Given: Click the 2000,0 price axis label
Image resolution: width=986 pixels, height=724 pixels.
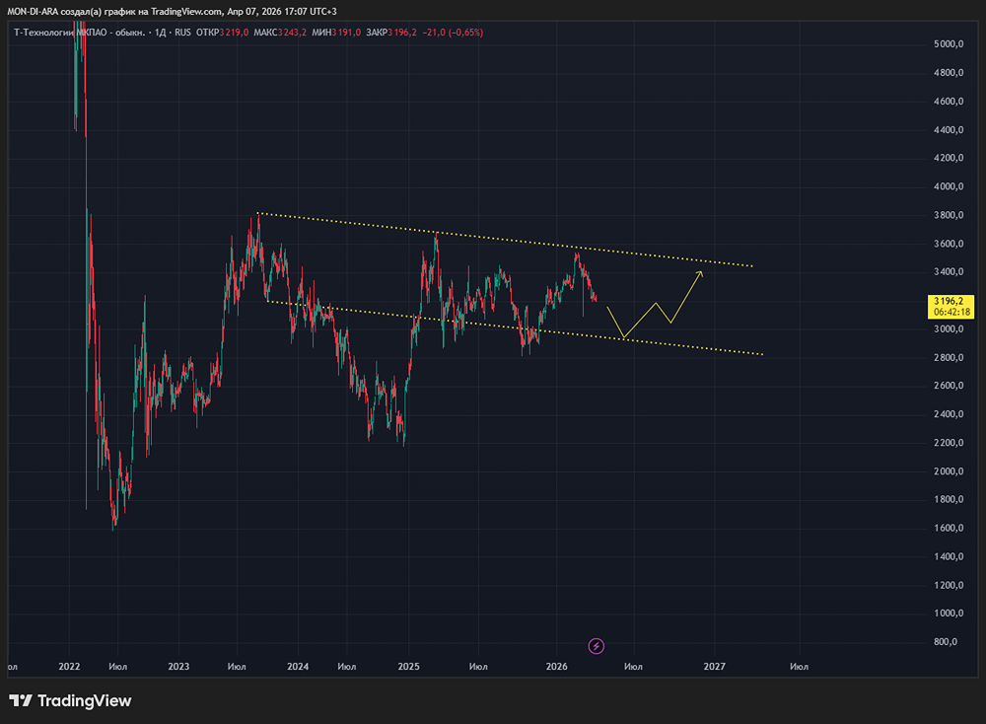Looking at the screenshot, I should point(949,471).
